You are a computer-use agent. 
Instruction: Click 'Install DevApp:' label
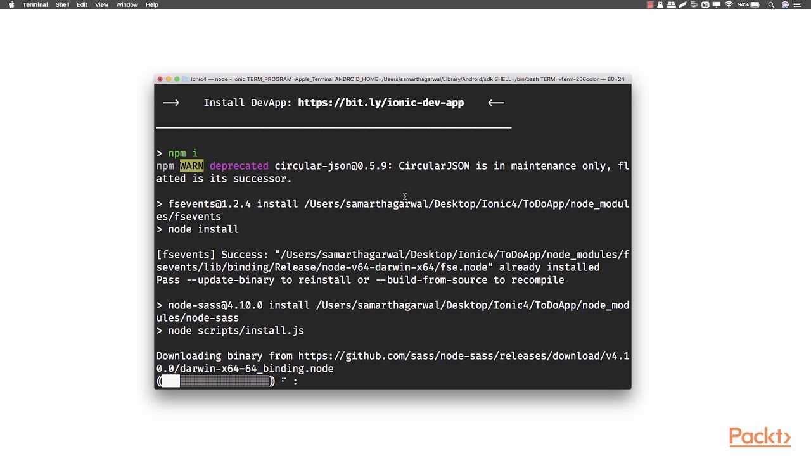(248, 103)
